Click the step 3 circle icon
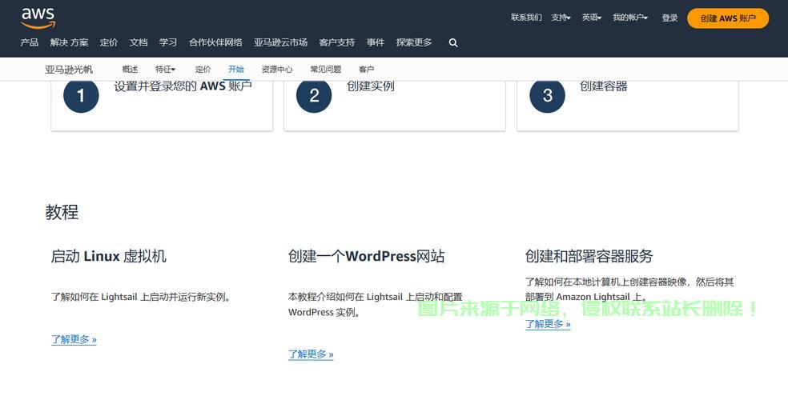 pyautogui.click(x=547, y=96)
